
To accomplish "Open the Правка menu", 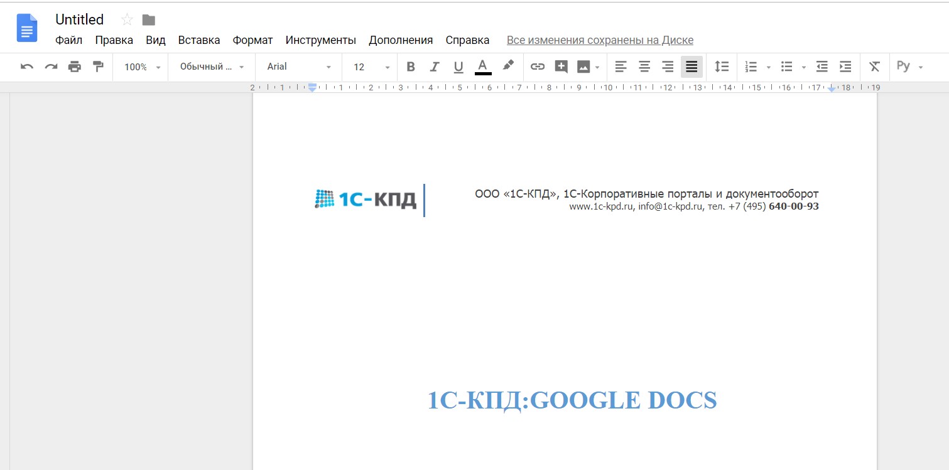I will [114, 40].
